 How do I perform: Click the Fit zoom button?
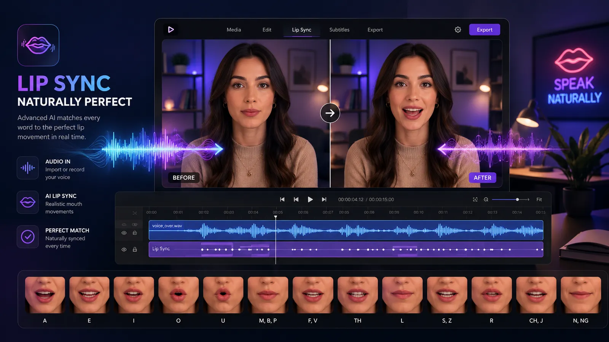(539, 199)
